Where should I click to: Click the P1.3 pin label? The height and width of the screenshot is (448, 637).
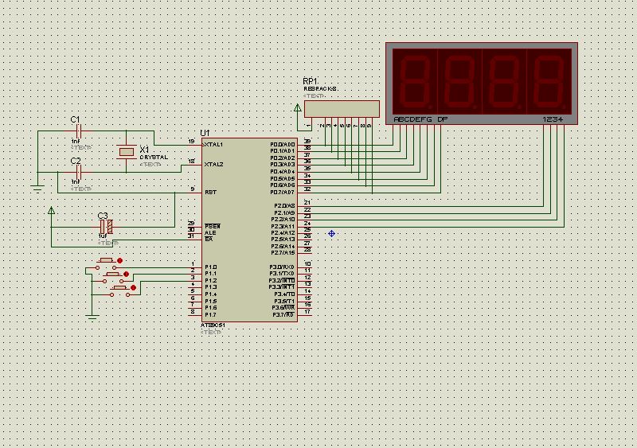[x=211, y=287]
